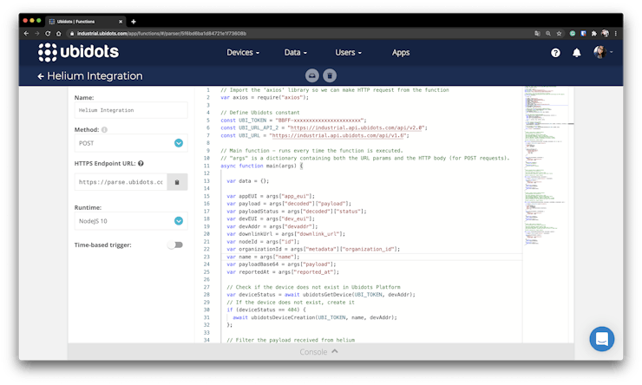642x385 pixels.
Task: Click line 23 var name code line
Action: click(x=263, y=257)
